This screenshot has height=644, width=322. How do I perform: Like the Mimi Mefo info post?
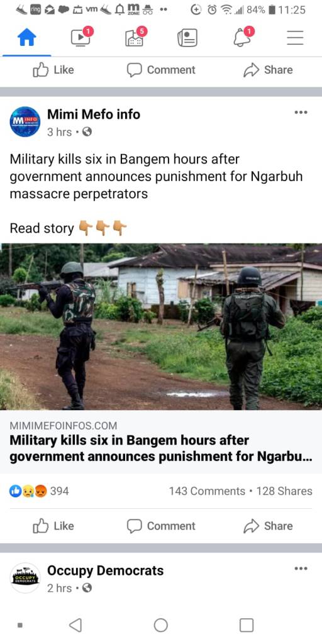(53, 526)
